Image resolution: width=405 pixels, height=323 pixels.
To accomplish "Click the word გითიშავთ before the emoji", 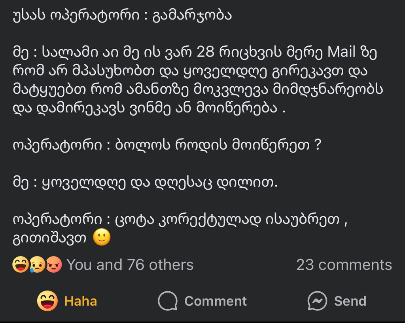I will pyautogui.click(x=49, y=238).
